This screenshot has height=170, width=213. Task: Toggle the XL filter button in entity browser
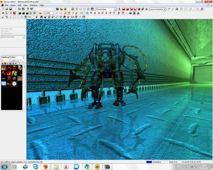pyautogui.click(x=10, y=64)
